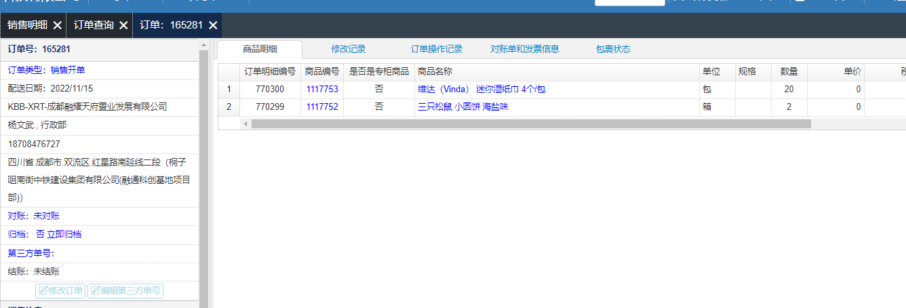Viewport: 906px width, 308px height.
Task: Click the 对账: 未对账 status
Action: tap(34, 216)
